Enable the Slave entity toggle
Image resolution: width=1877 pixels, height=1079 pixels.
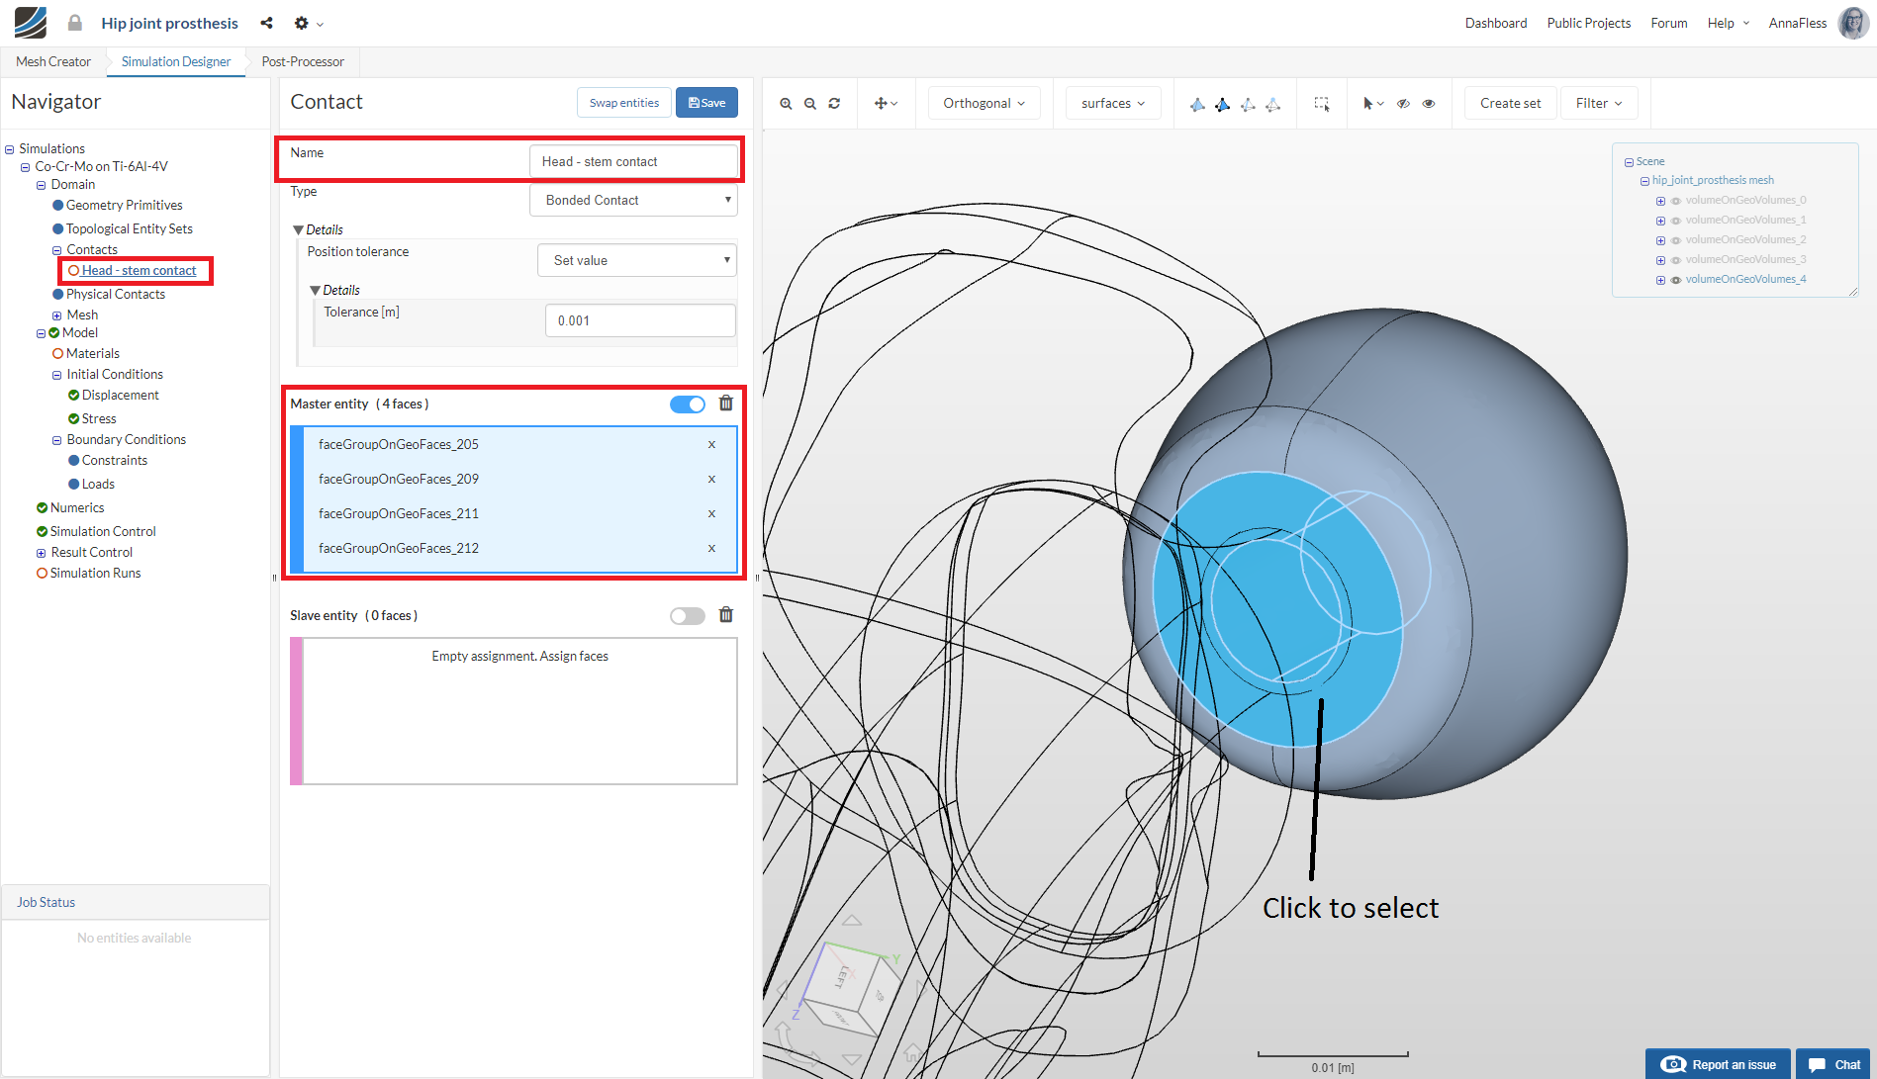coord(688,616)
